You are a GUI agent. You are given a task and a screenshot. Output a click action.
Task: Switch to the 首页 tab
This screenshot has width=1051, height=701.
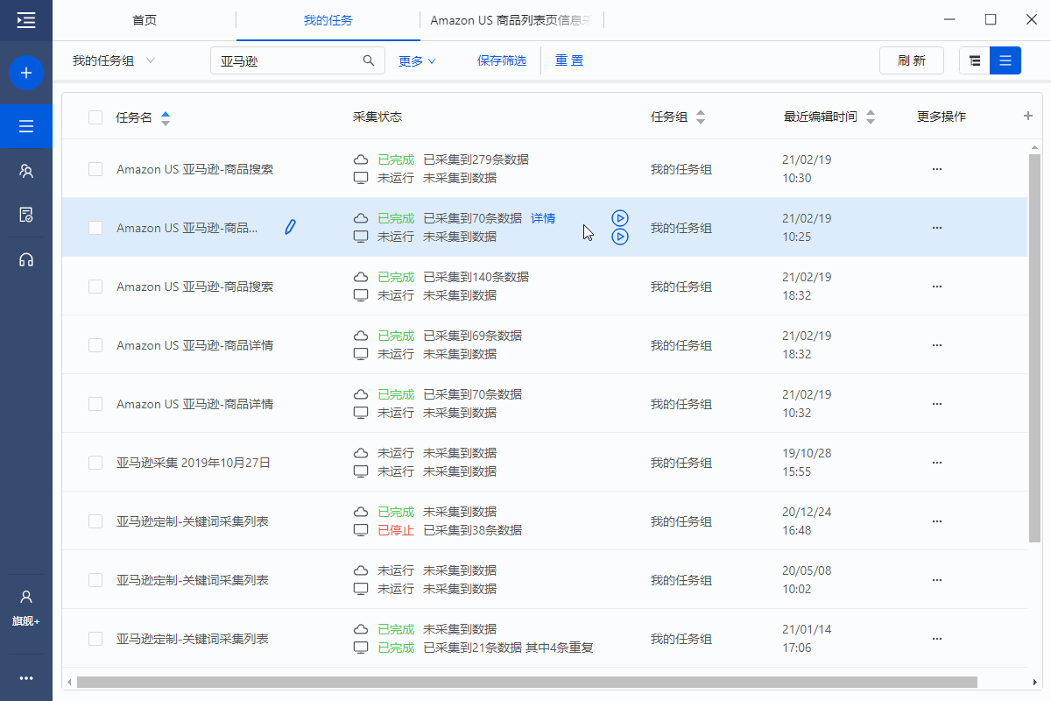pyautogui.click(x=145, y=20)
